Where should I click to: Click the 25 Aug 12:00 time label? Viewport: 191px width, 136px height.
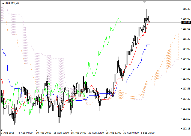(114, 133)
